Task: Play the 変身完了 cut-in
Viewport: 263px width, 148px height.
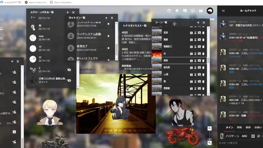Action: point(108,48)
